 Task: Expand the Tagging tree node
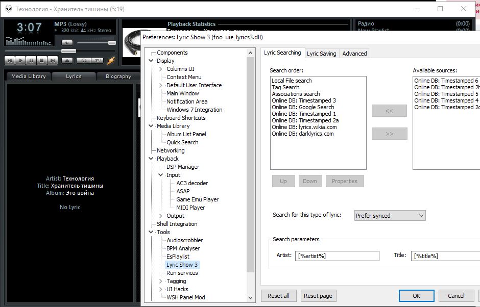(161, 281)
